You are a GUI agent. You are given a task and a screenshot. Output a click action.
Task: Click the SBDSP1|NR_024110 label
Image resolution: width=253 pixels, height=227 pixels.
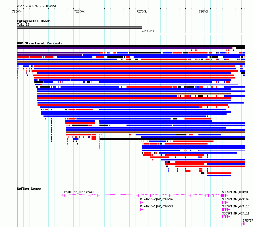(236, 206)
